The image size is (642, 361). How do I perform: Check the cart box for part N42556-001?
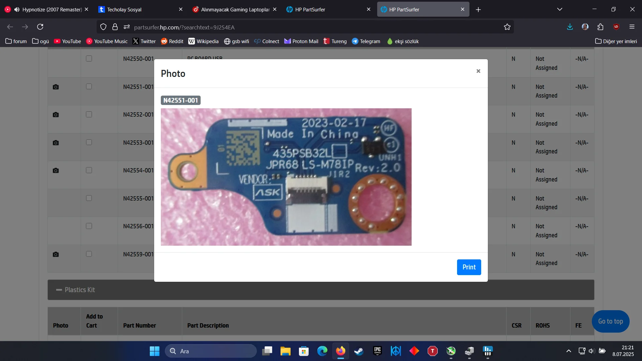[89, 226]
